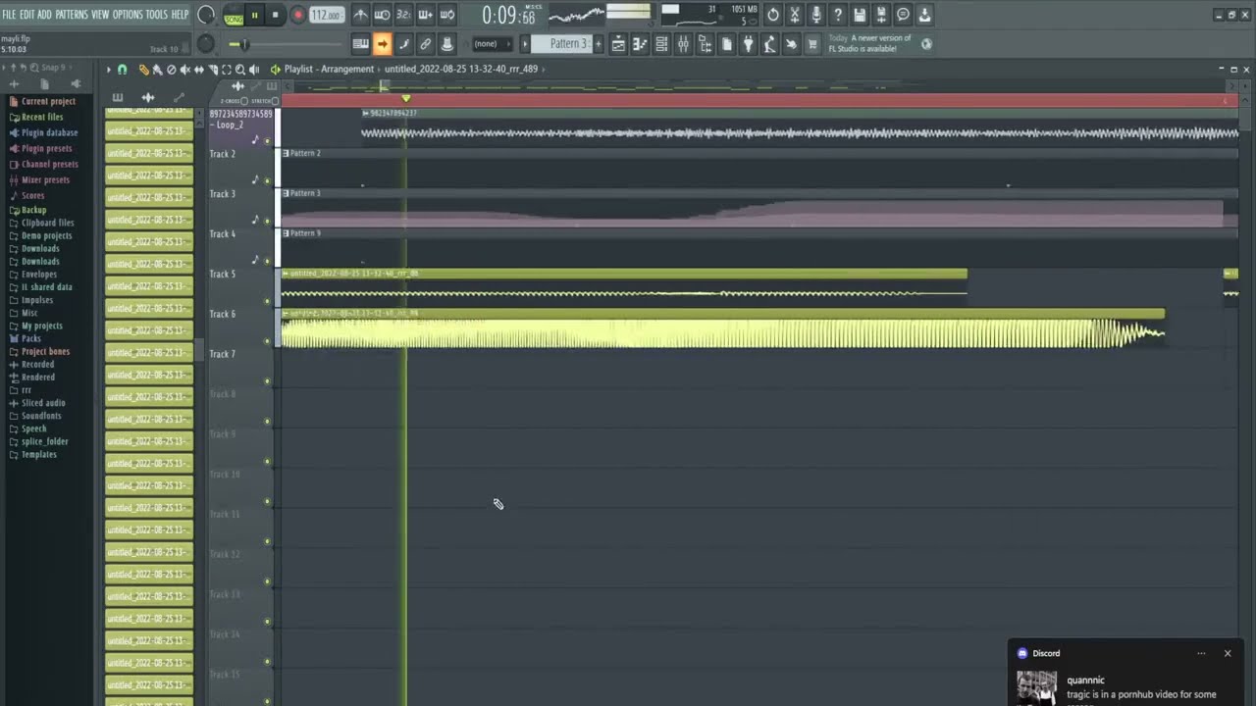
Task: Open tempo tapper icon
Action: click(x=769, y=44)
